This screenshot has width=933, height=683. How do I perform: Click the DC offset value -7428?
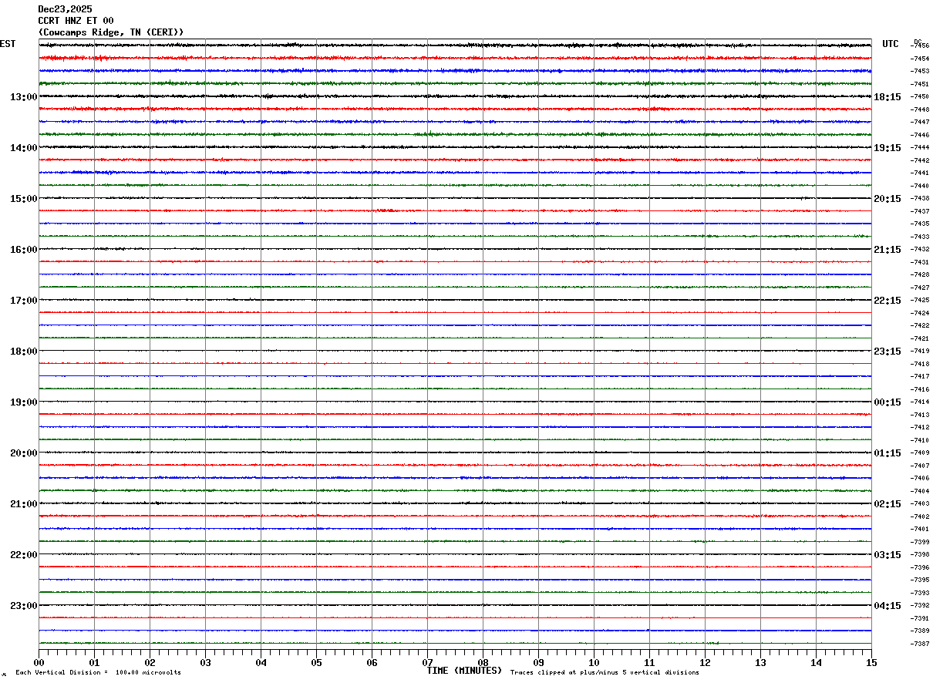pyautogui.click(x=919, y=275)
